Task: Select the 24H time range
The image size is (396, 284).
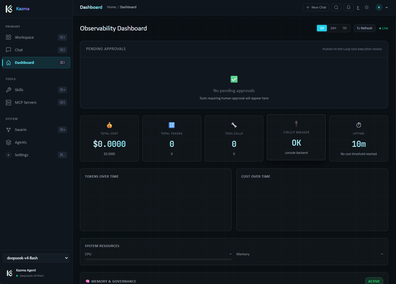Action: [333, 28]
